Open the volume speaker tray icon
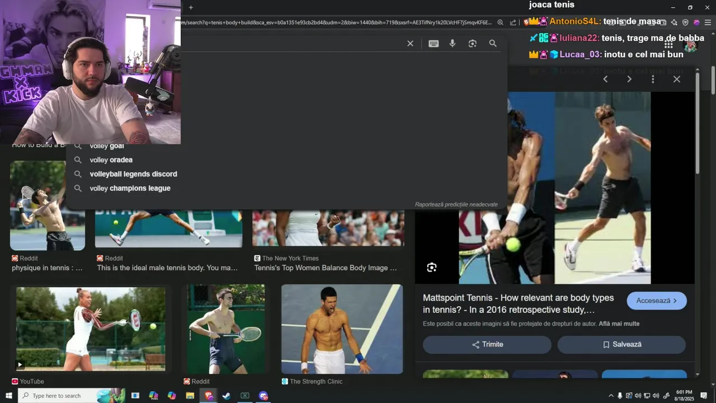This screenshot has height=403, width=716. tap(656, 396)
